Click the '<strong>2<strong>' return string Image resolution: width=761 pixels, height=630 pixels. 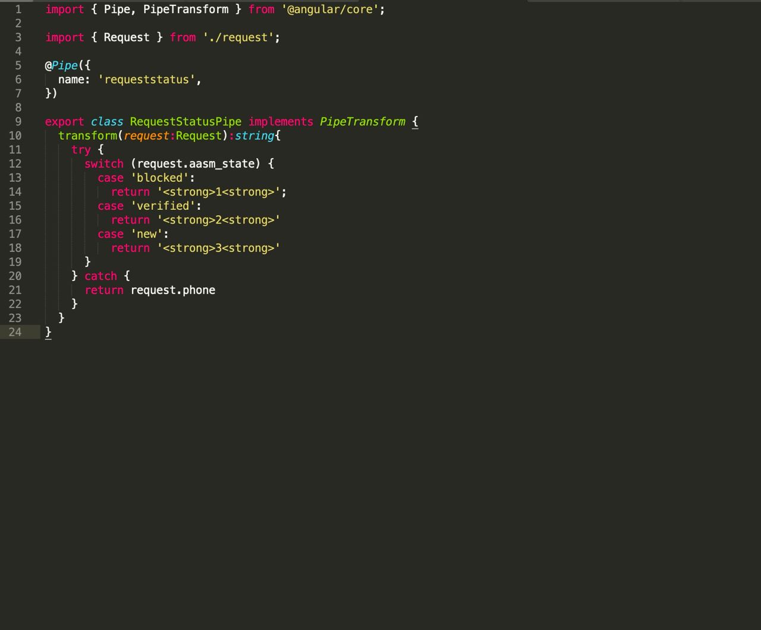pos(218,220)
